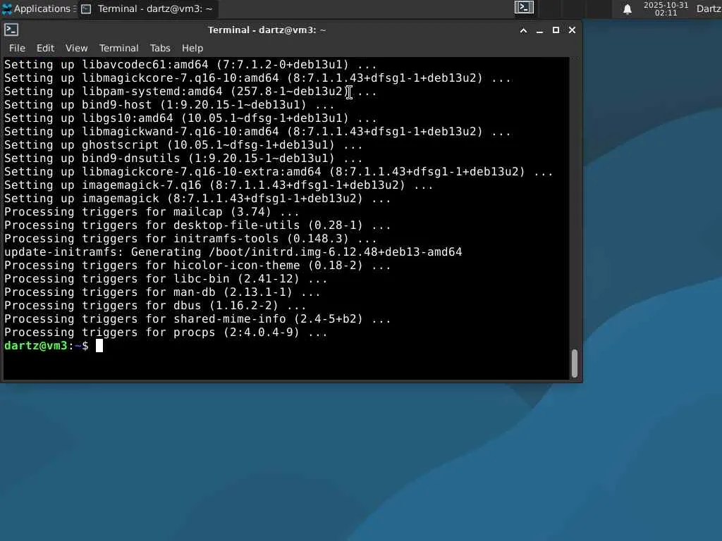Open the Dartz user menu
Image resolution: width=722 pixels, height=541 pixels.
point(709,8)
